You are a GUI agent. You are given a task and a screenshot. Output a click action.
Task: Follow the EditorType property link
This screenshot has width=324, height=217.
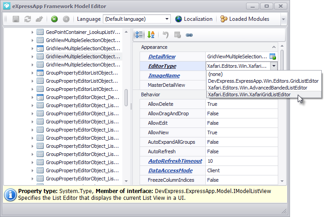pos(162,66)
